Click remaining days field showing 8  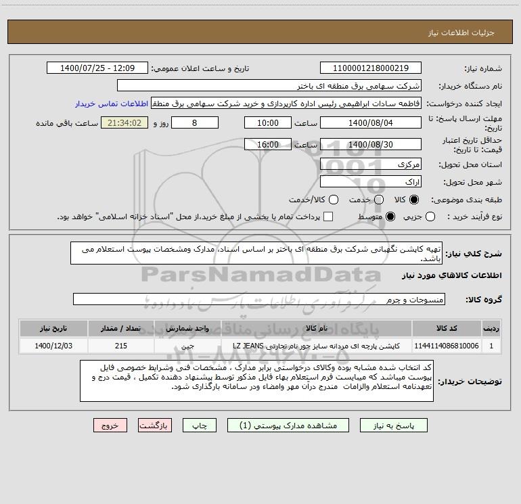click(195, 122)
